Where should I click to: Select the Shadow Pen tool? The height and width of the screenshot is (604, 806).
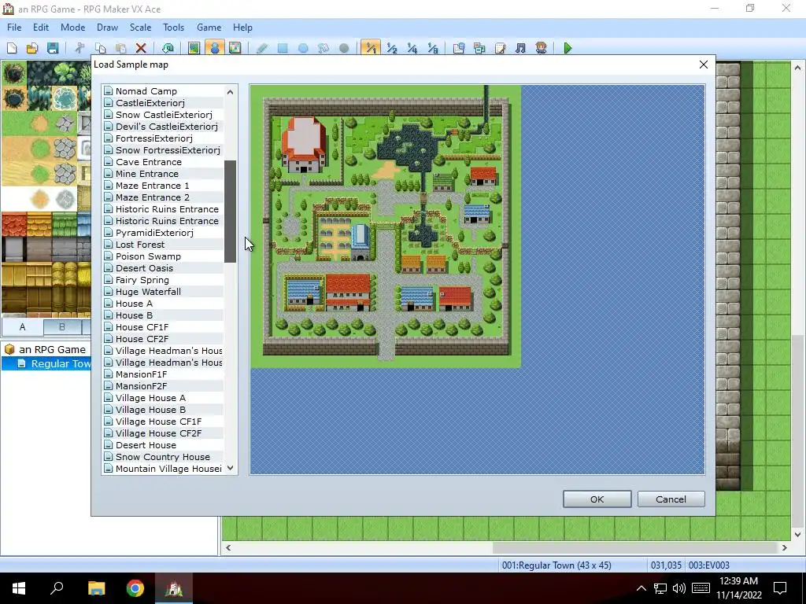point(344,48)
